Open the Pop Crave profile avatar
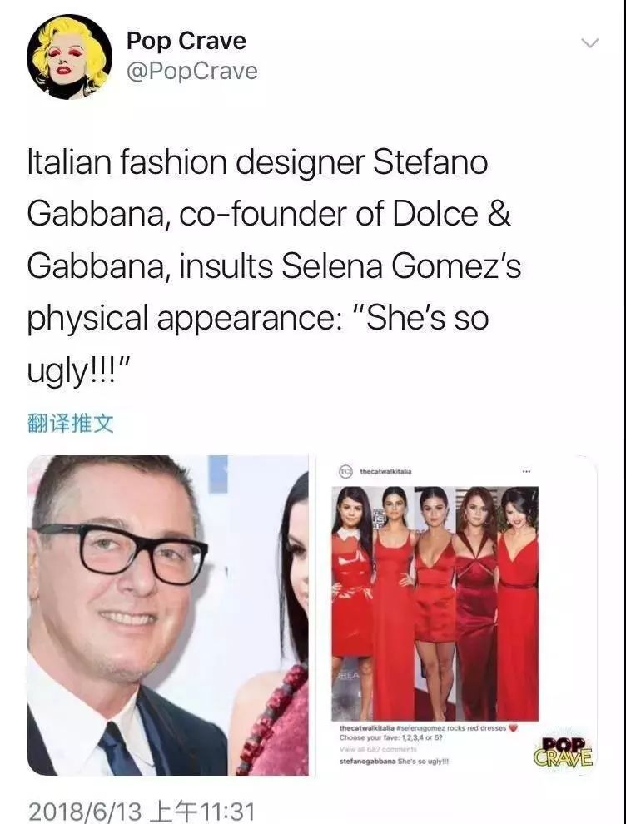Image resolution: width=626 pixels, height=824 pixels. pyautogui.click(x=69, y=57)
